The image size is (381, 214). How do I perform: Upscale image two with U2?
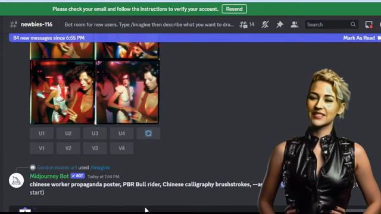coord(68,133)
